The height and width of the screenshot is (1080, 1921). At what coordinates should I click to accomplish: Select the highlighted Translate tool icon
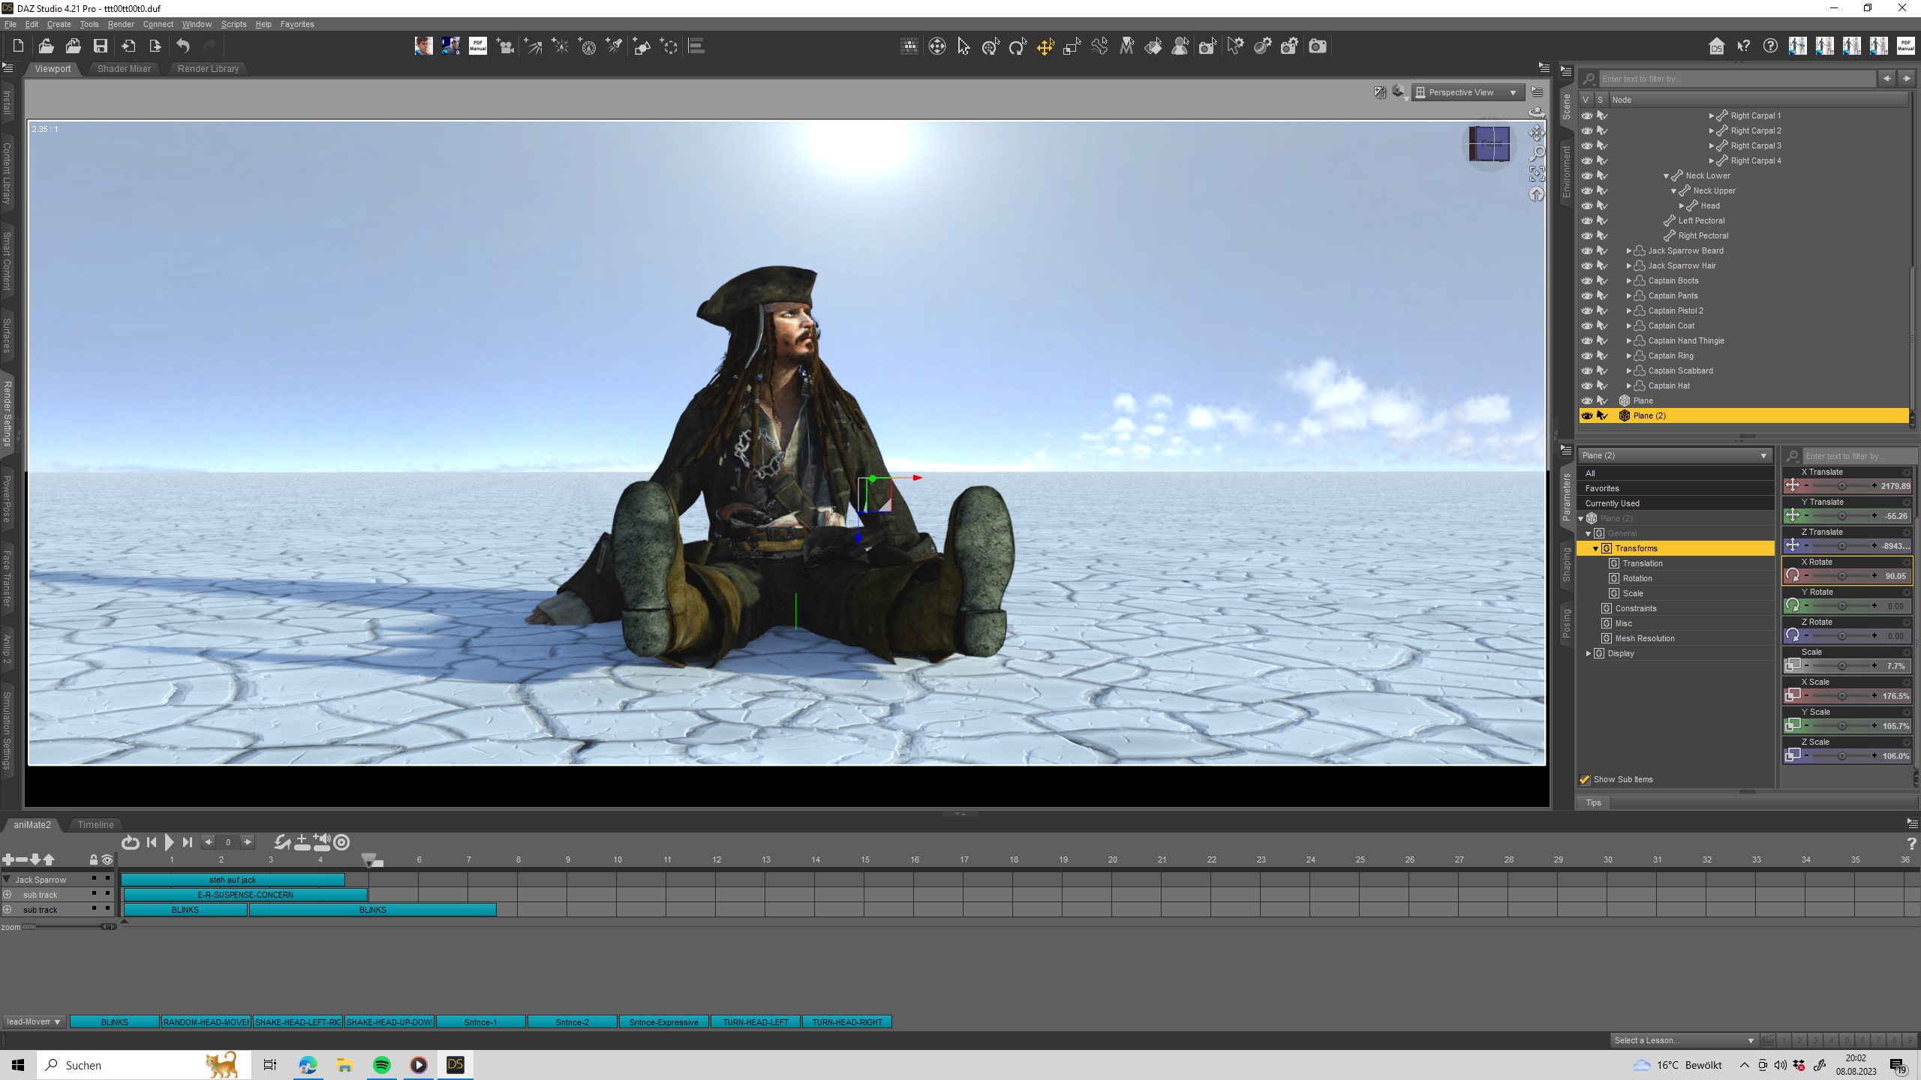[x=1045, y=46]
